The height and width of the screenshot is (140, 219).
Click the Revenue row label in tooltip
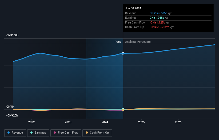tap(131, 13)
